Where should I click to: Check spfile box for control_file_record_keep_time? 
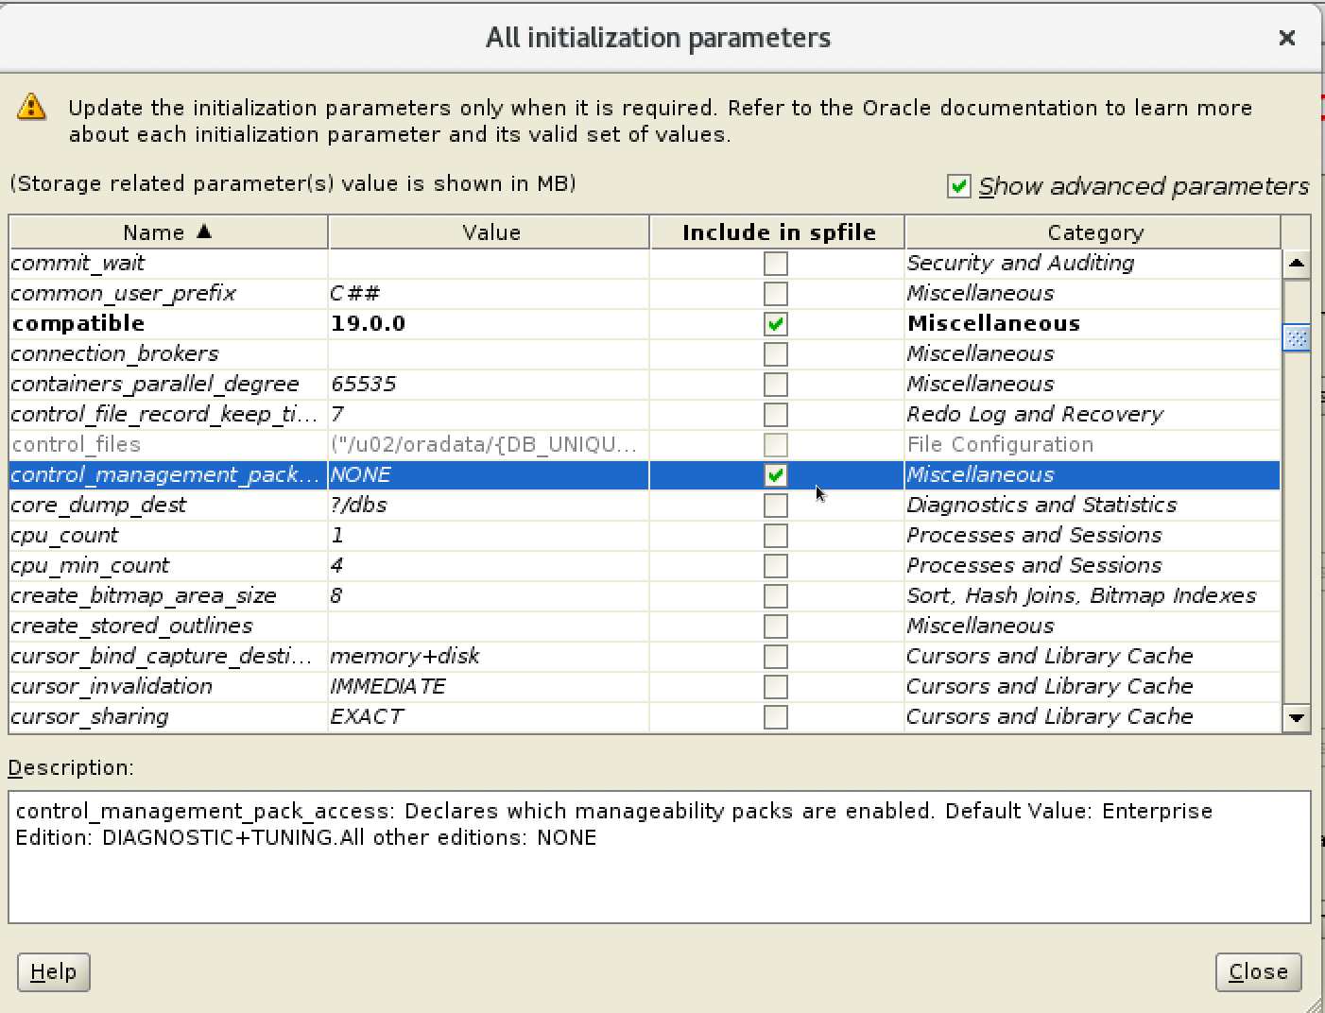pyautogui.click(x=776, y=415)
